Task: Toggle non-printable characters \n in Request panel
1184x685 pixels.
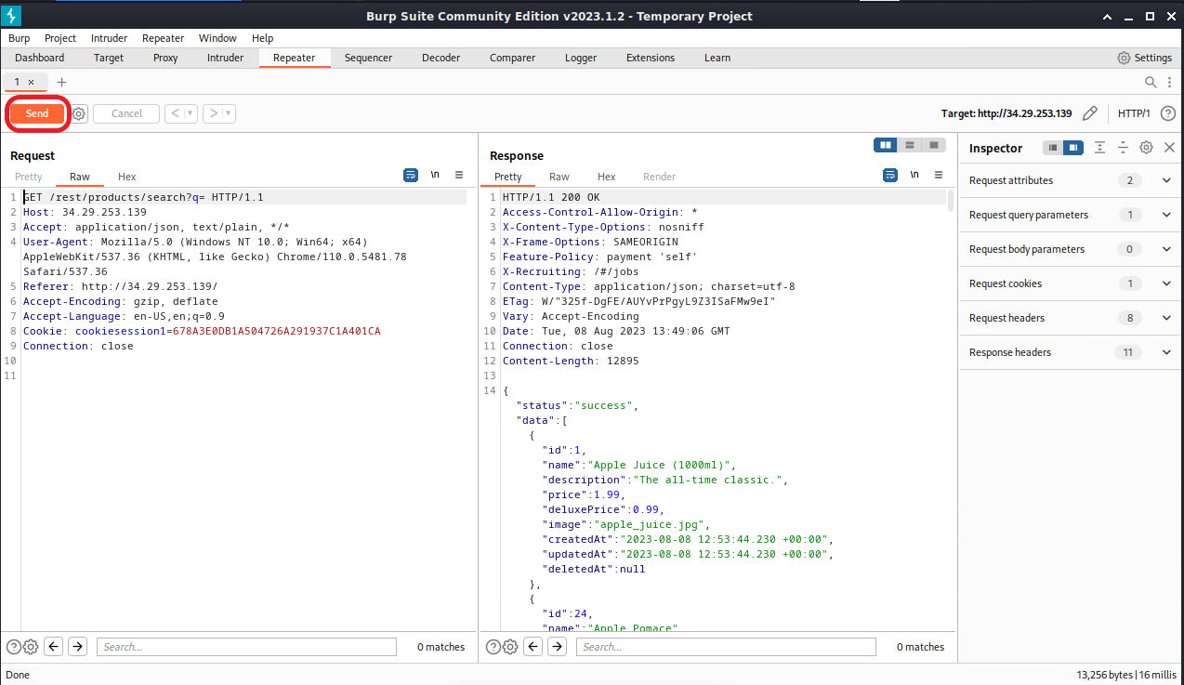Action: click(x=435, y=175)
